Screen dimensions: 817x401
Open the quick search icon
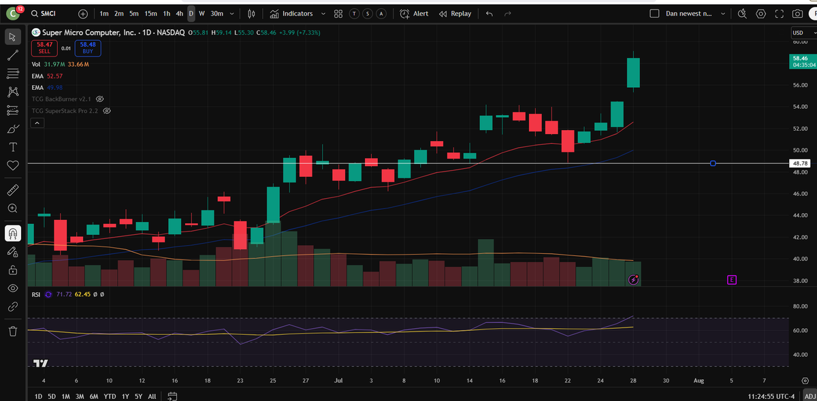pos(742,14)
